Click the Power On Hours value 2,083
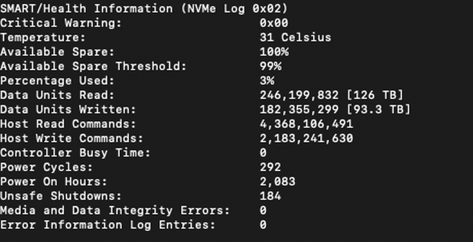The height and width of the screenshot is (242, 473). [277, 182]
